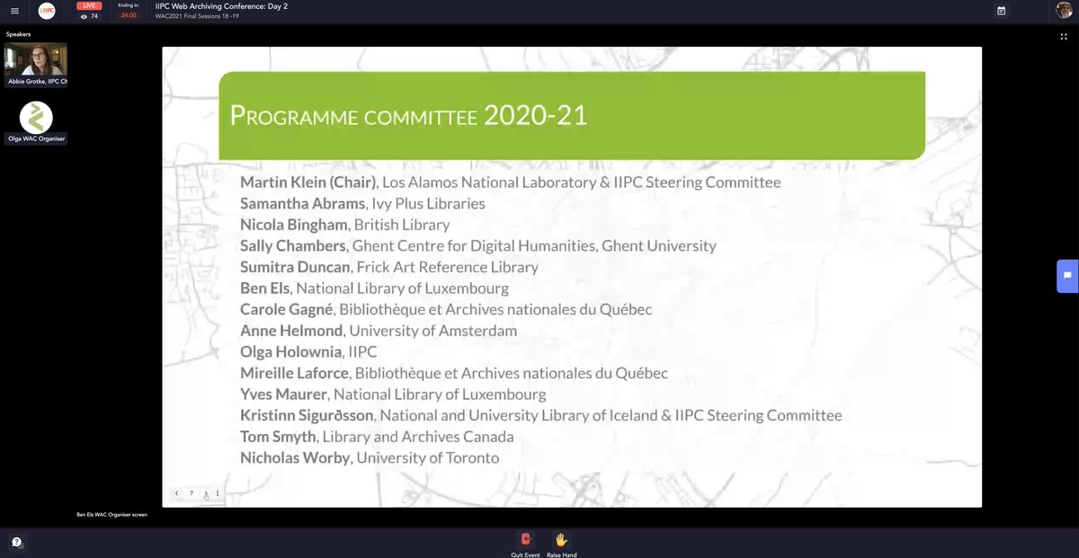Go to next slide arrow

pyautogui.click(x=205, y=493)
